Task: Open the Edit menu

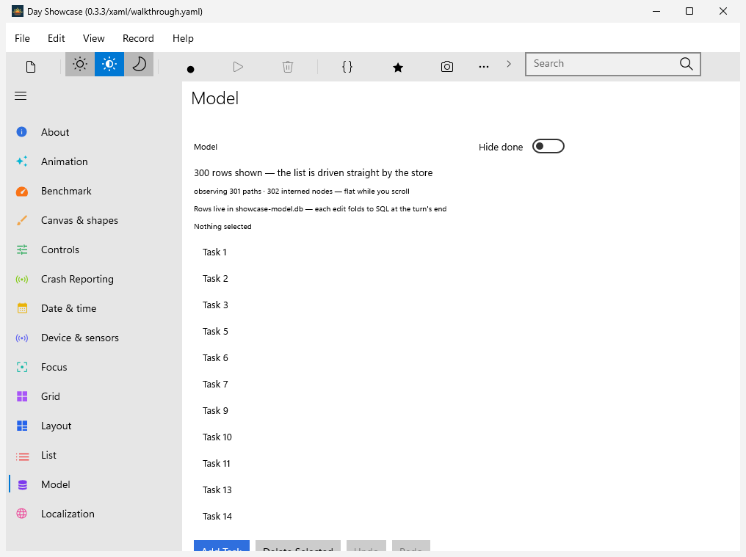Action: [x=56, y=39]
